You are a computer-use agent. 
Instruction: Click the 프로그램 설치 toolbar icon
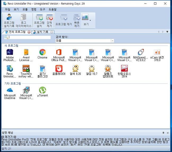pyautogui.click(x=39, y=21)
